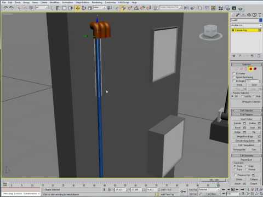
Task: Open Bevel settings box icon
Action: click(244, 128)
